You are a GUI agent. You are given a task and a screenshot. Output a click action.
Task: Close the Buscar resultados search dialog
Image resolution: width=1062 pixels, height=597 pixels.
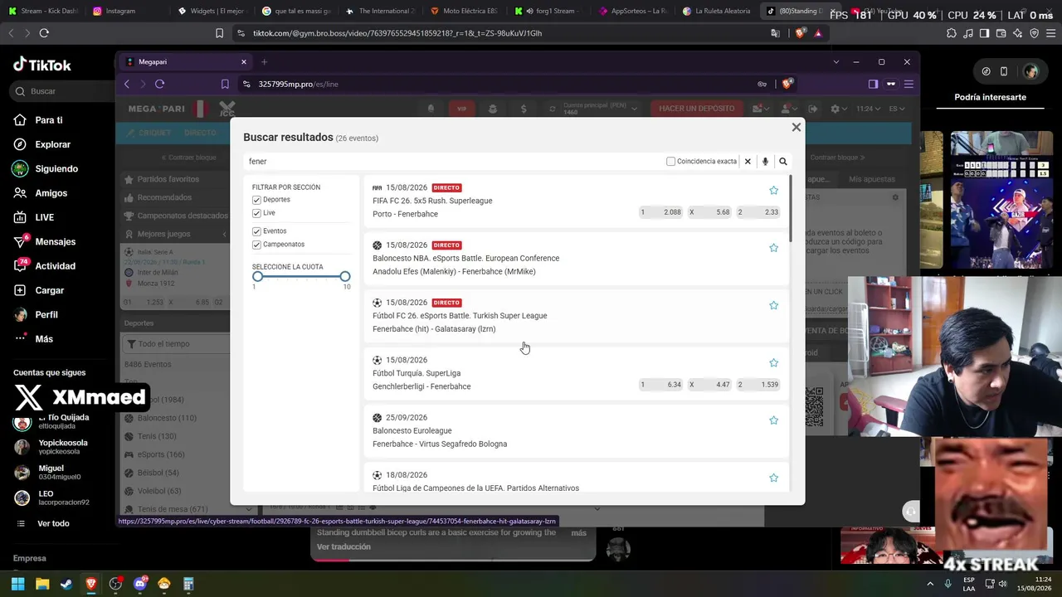[x=796, y=127]
